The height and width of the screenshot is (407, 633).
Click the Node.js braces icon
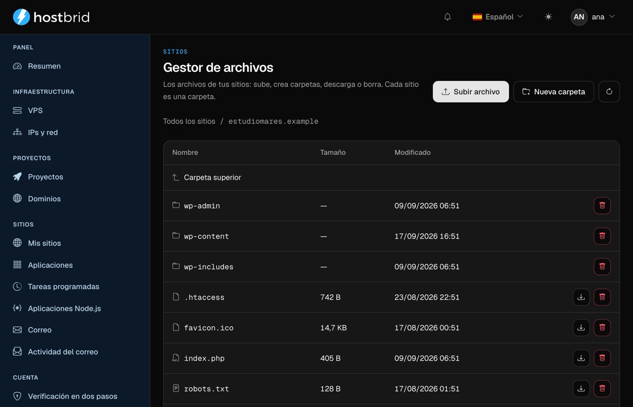coord(17,308)
